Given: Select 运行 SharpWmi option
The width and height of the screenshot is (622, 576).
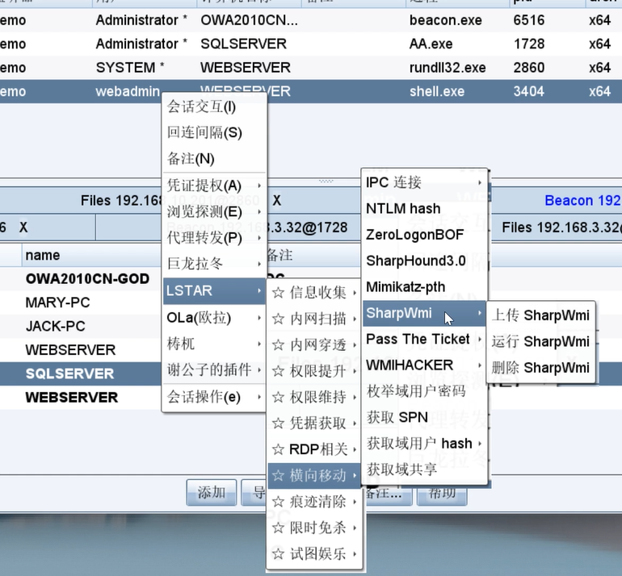Looking at the screenshot, I should pyautogui.click(x=540, y=340).
